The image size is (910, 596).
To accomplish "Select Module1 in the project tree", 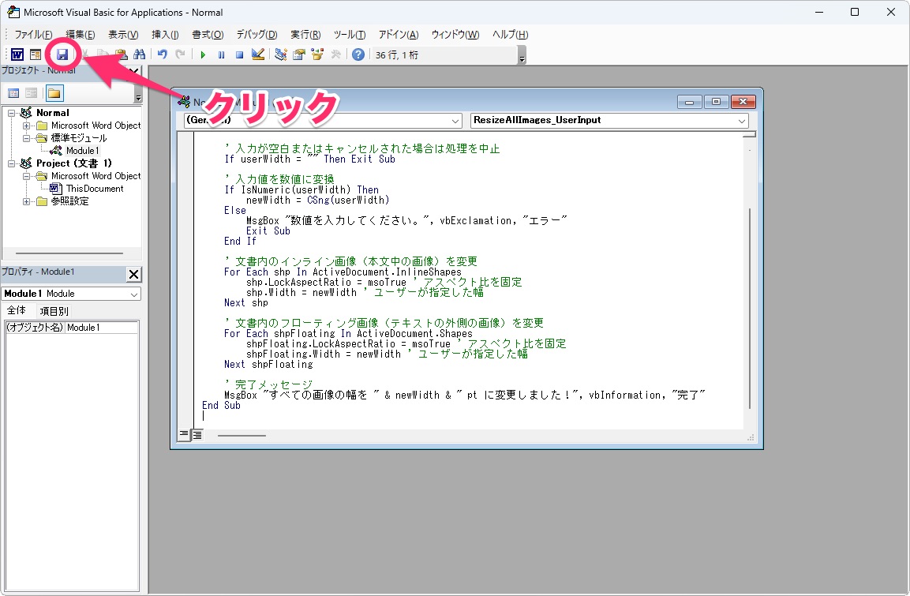I will point(82,151).
